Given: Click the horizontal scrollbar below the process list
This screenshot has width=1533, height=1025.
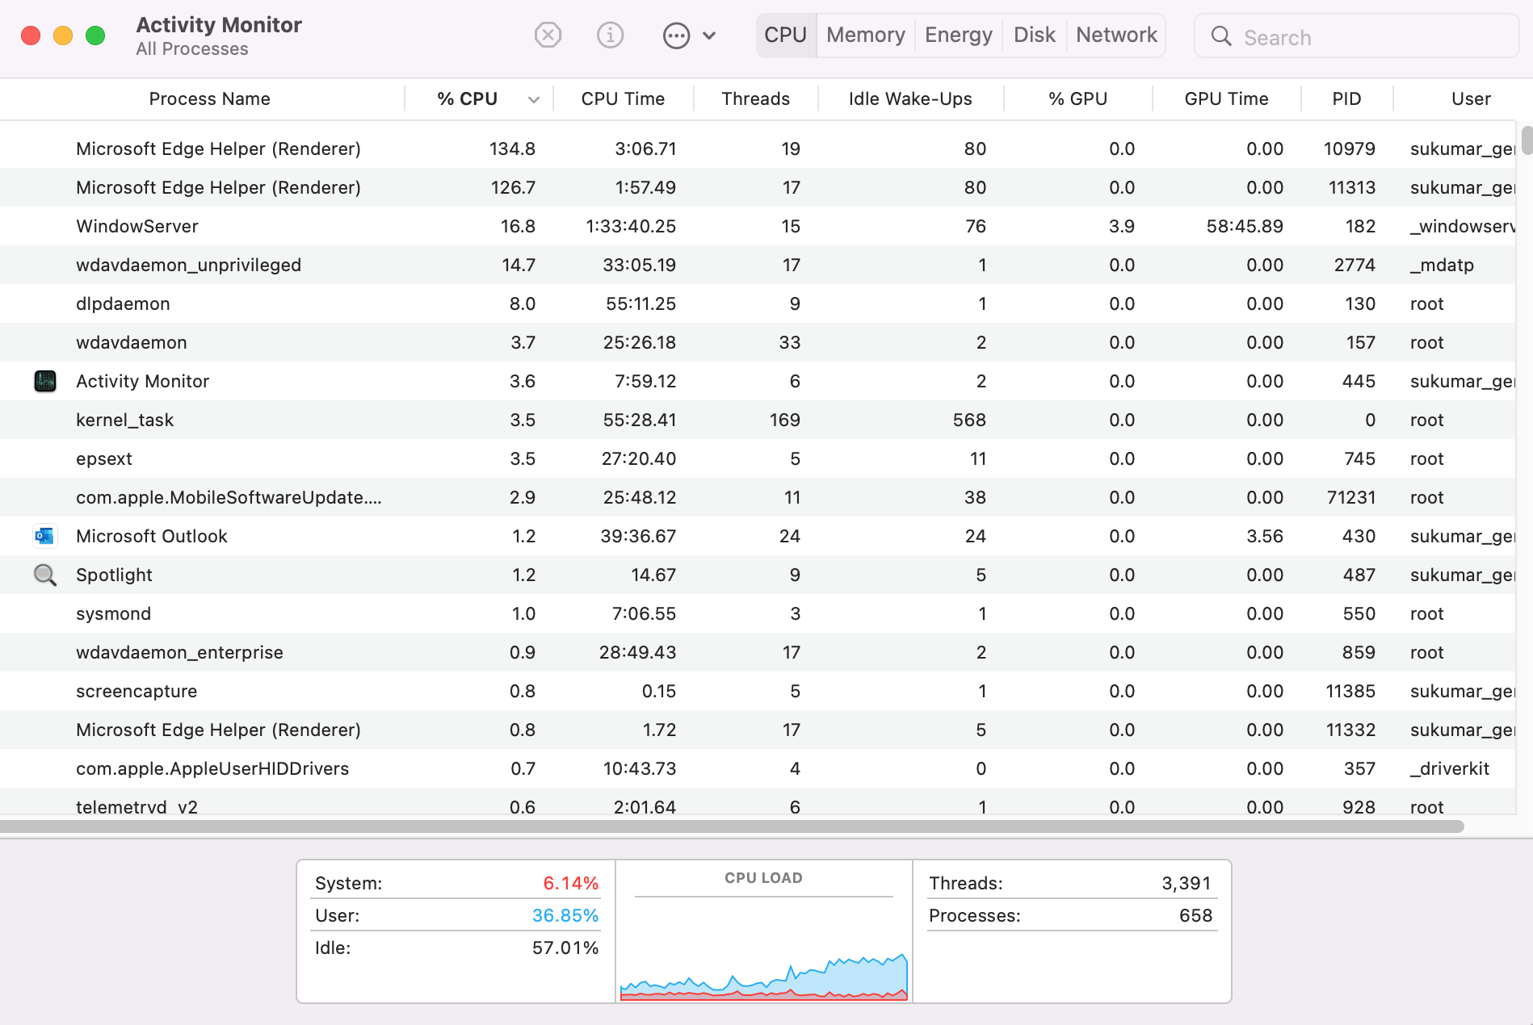Looking at the screenshot, I should click(732, 826).
